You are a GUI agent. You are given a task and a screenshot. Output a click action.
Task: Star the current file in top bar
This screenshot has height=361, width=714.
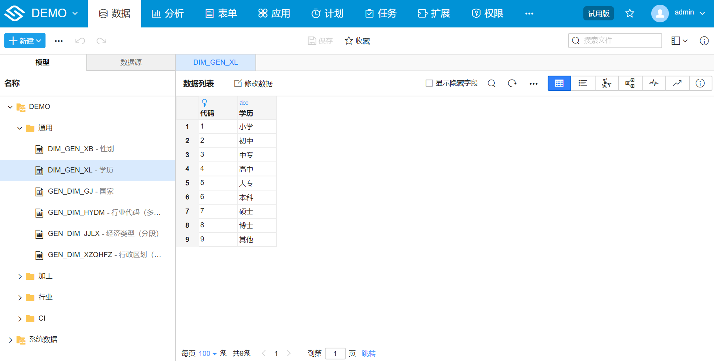[x=630, y=13]
